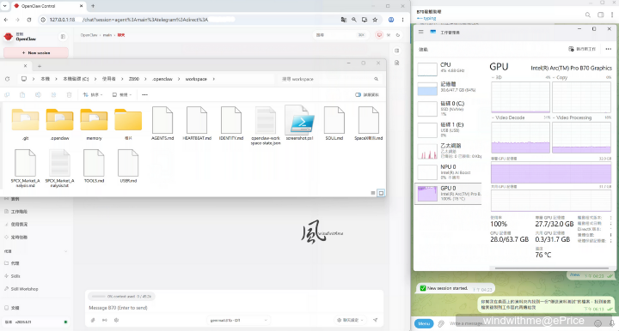619x331 pixels.
Task: Select GPU 0 in Task Manager list
Action: click(449, 193)
